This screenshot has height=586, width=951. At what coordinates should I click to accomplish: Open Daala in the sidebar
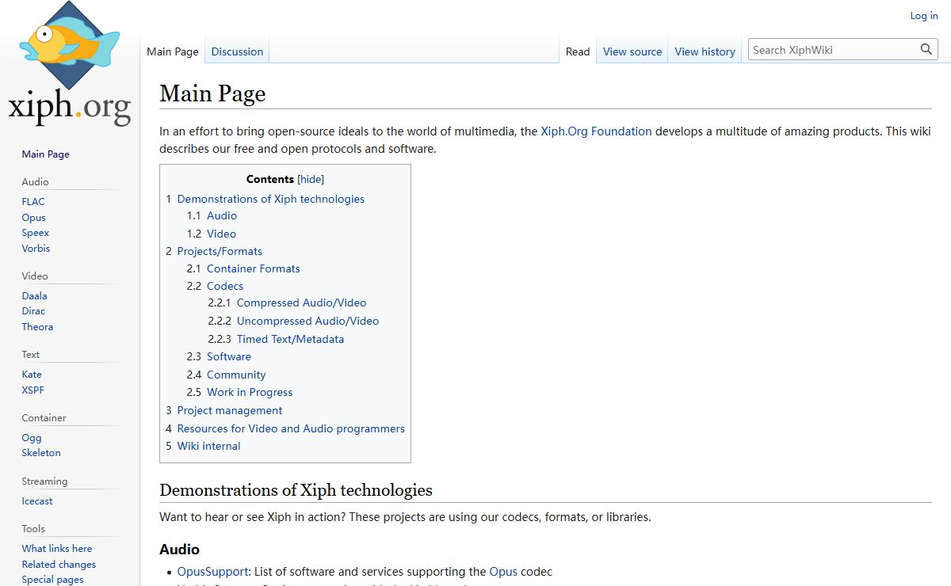(34, 295)
